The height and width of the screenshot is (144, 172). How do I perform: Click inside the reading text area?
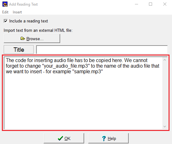pyautogui.click(x=83, y=93)
